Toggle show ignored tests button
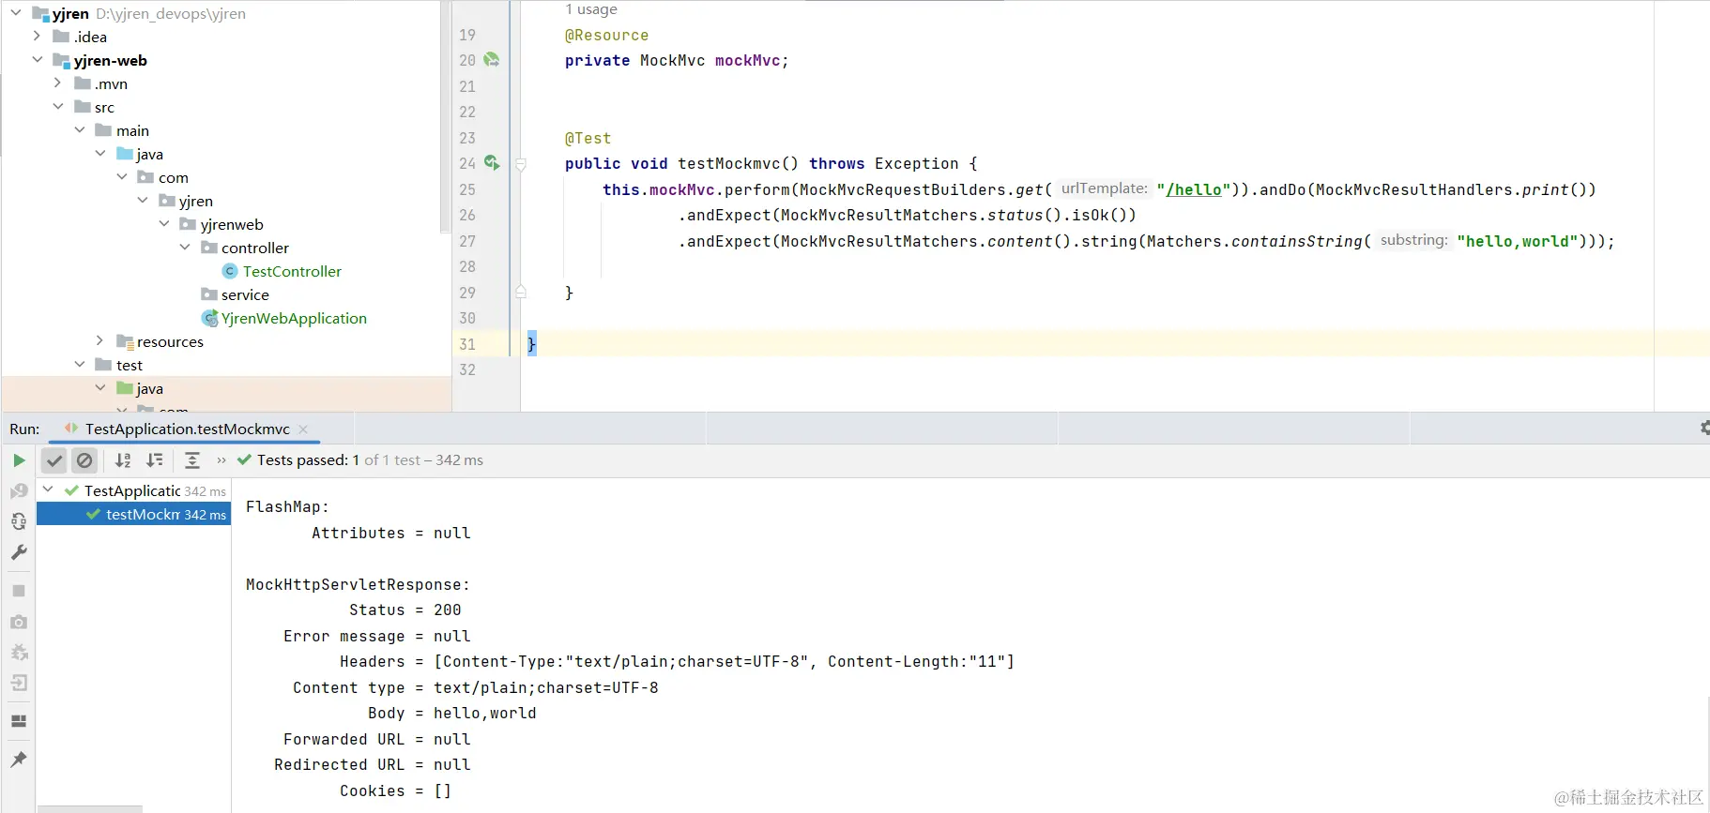The width and height of the screenshot is (1710, 813). click(x=84, y=460)
